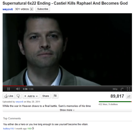The height and width of the screenshot is (131, 136).
Task: Pop out the video player window
Action: (122, 89)
